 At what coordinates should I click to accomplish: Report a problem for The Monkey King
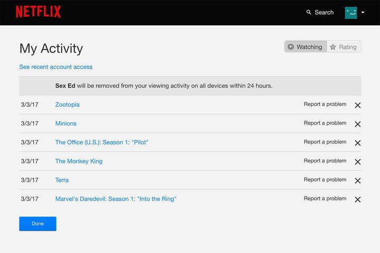tap(325, 161)
